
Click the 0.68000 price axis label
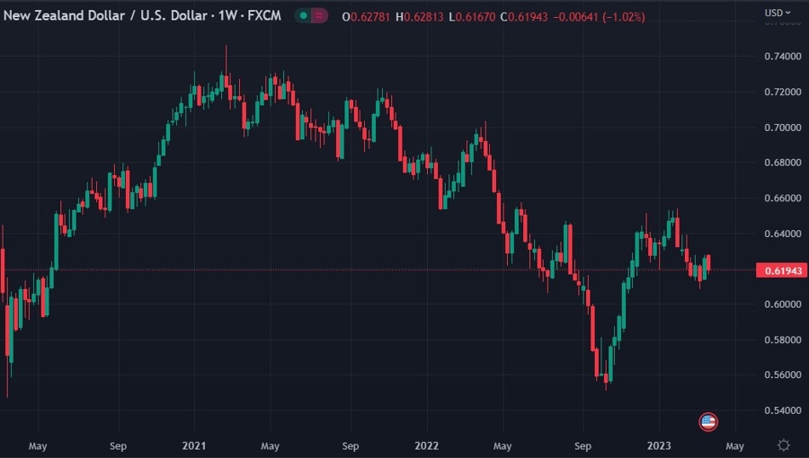coord(783,163)
